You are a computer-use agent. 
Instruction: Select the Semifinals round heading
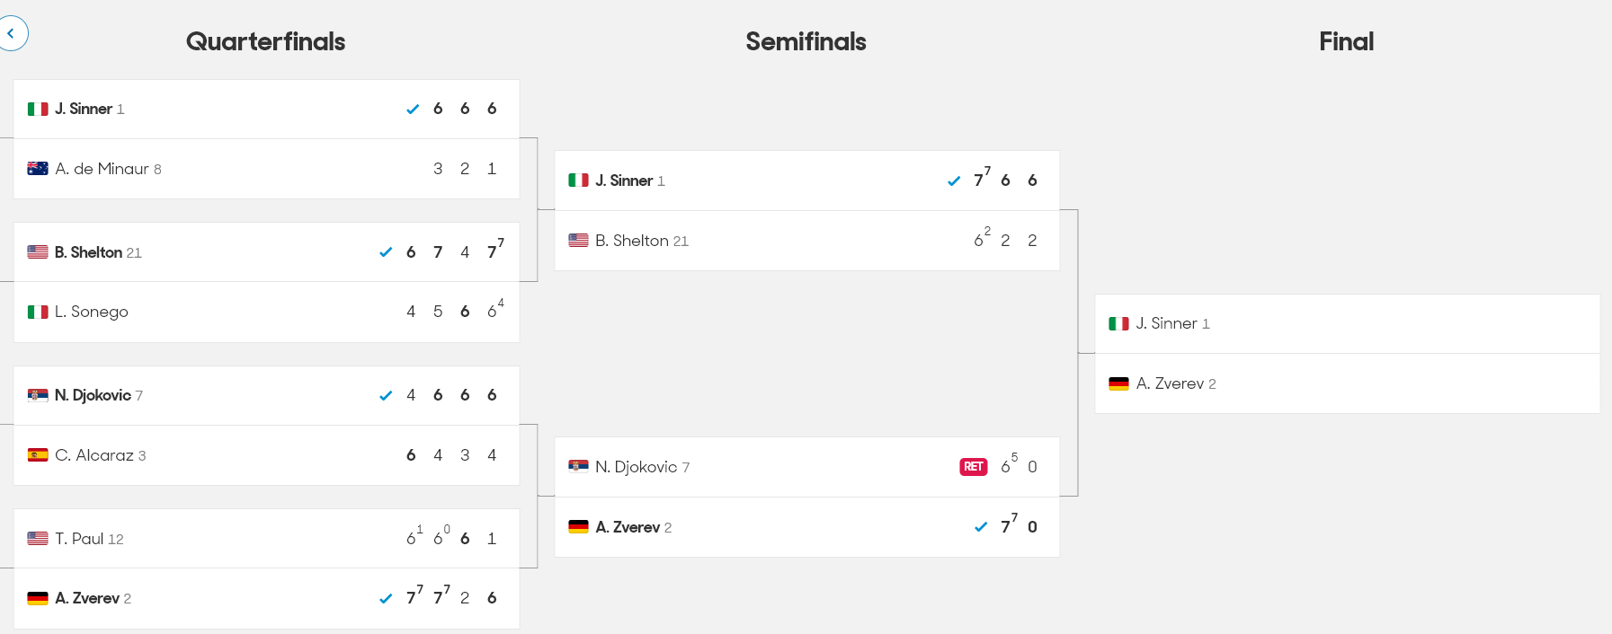[x=806, y=41]
